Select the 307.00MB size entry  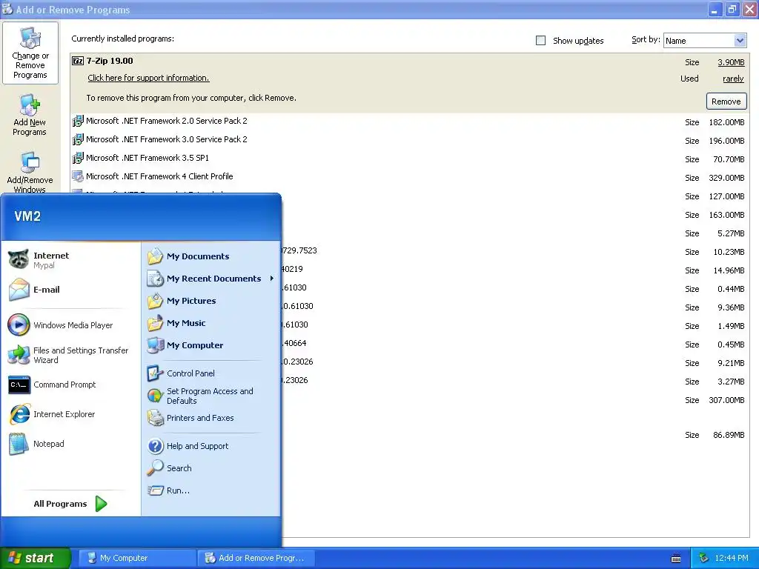pos(726,400)
